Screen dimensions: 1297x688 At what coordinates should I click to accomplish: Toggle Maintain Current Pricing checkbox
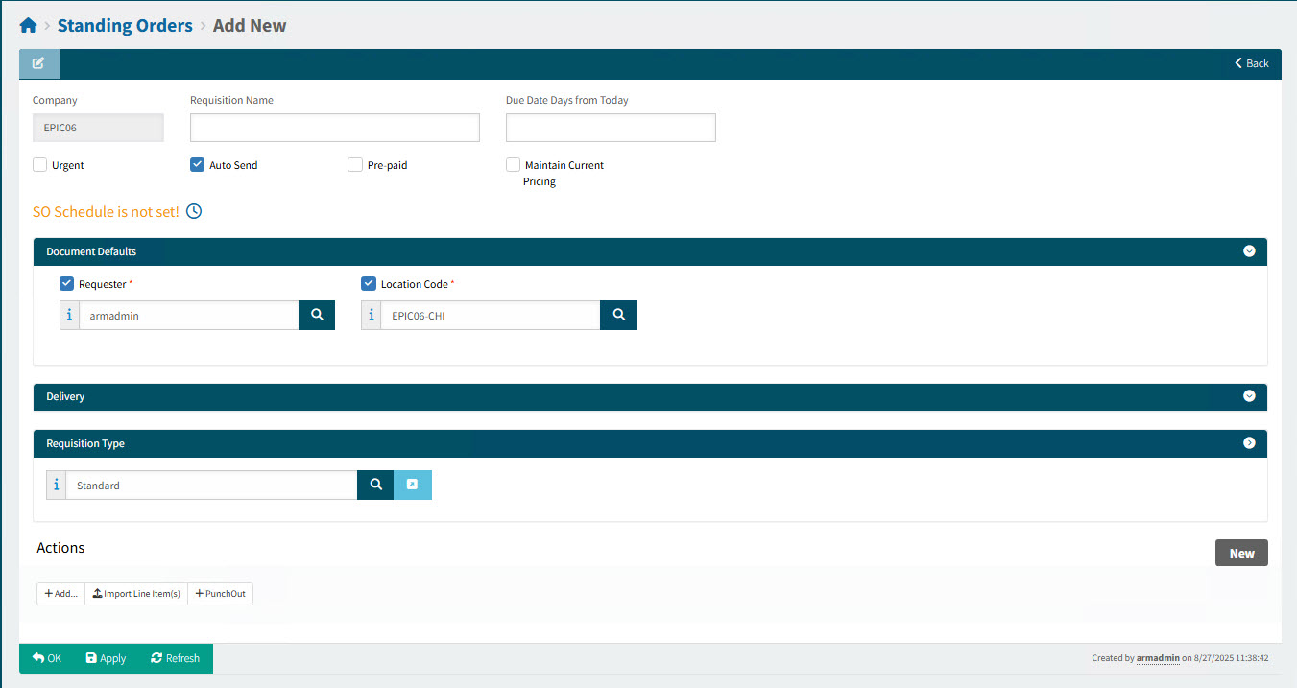(514, 165)
